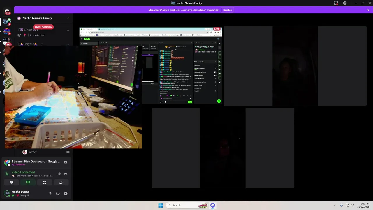Open User Settings gear
Image resolution: width=373 pixels, height=210 pixels.
point(66,193)
